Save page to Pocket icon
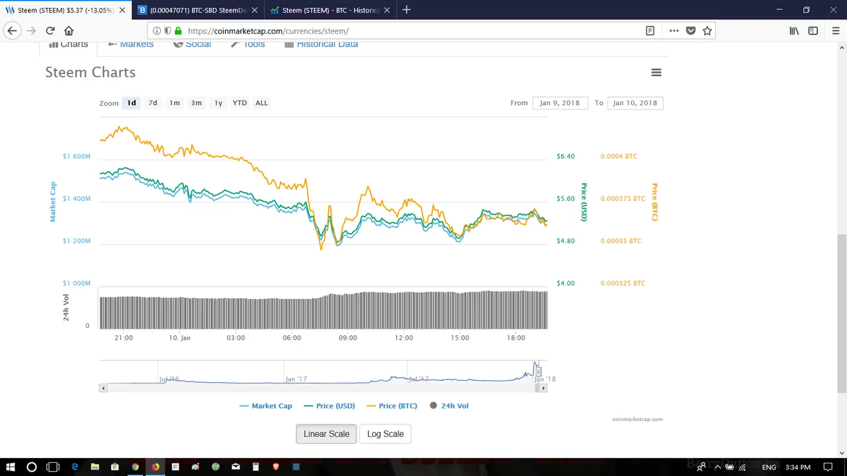This screenshot has width=847, height=476. [691, 30]
